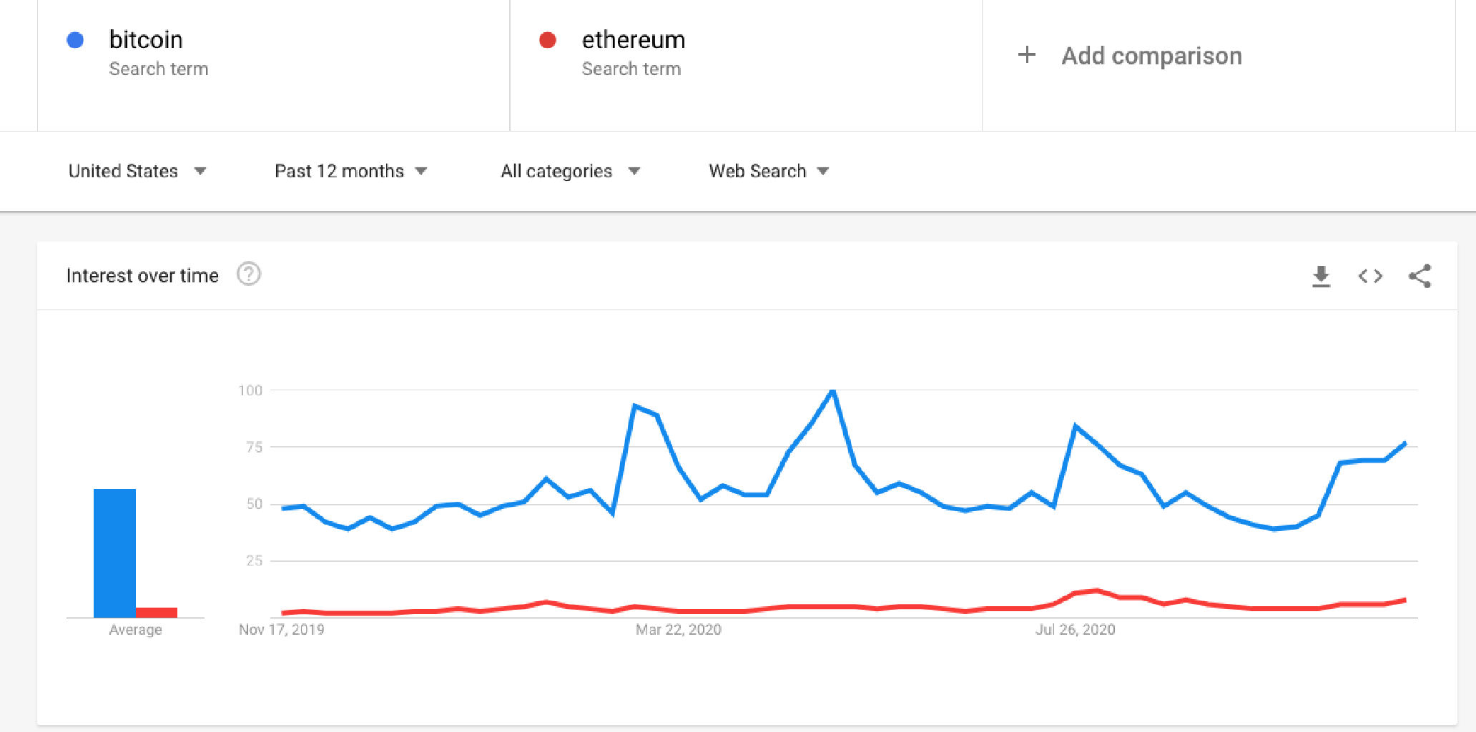1476x732 pixels.
Task: Click Add comparison
Action: pyautogui.click(x=1151, y=56)
